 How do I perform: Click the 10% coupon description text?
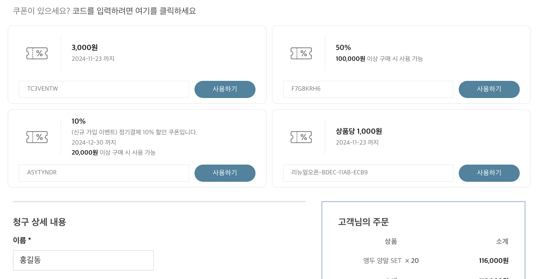point(134,132)
